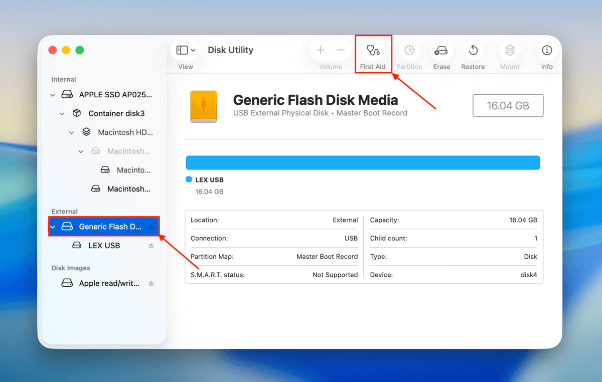The width and height of the screenshot is (602, 382).
Task: Open the View options dropdown
Action: pyautogui.click(x=185, y=50)
